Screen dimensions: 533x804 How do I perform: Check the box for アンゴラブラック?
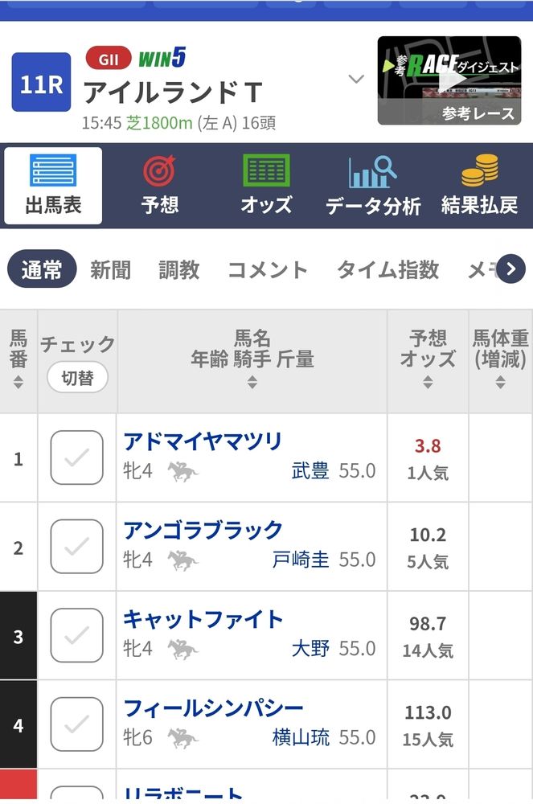[77, 546]
